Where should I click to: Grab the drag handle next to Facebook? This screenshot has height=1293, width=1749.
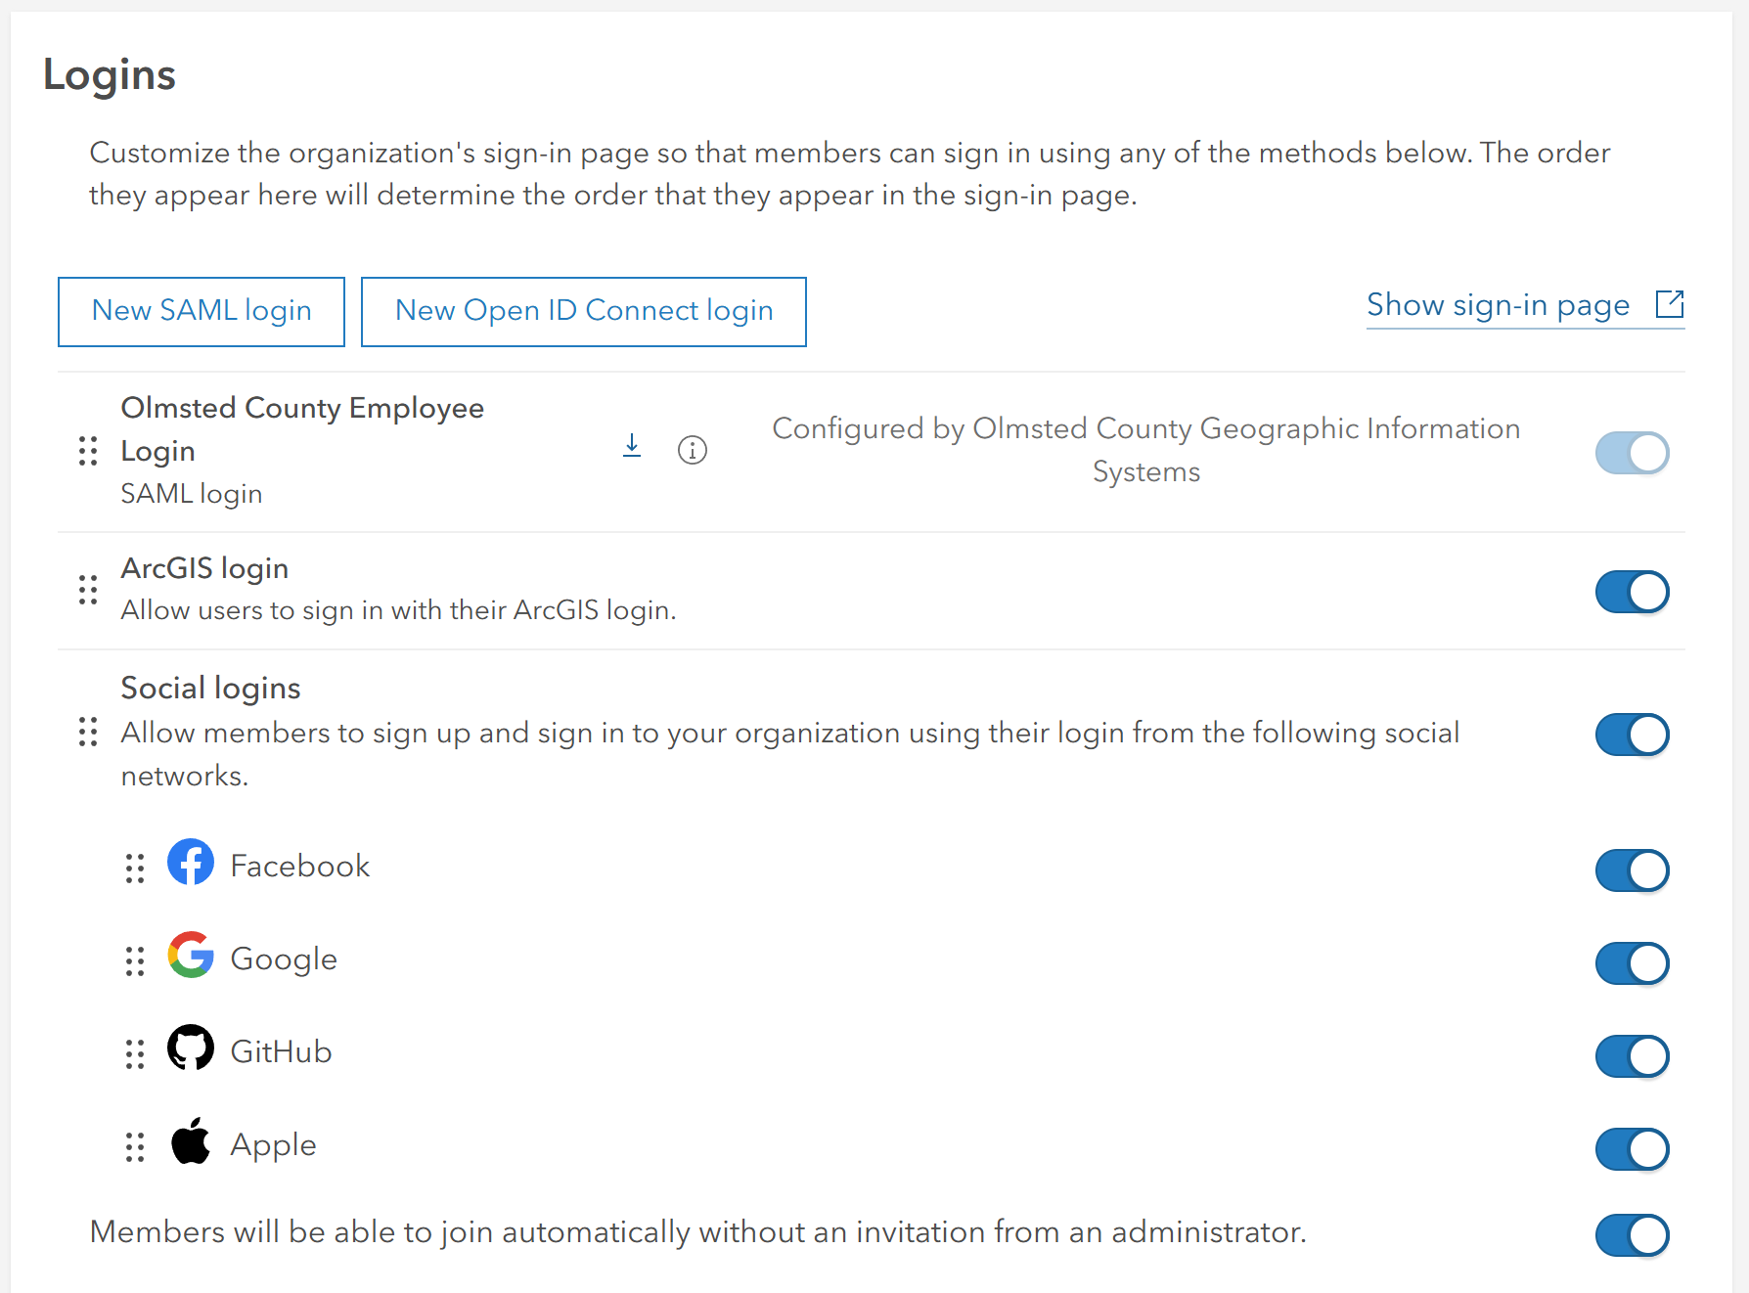point(135,868)
